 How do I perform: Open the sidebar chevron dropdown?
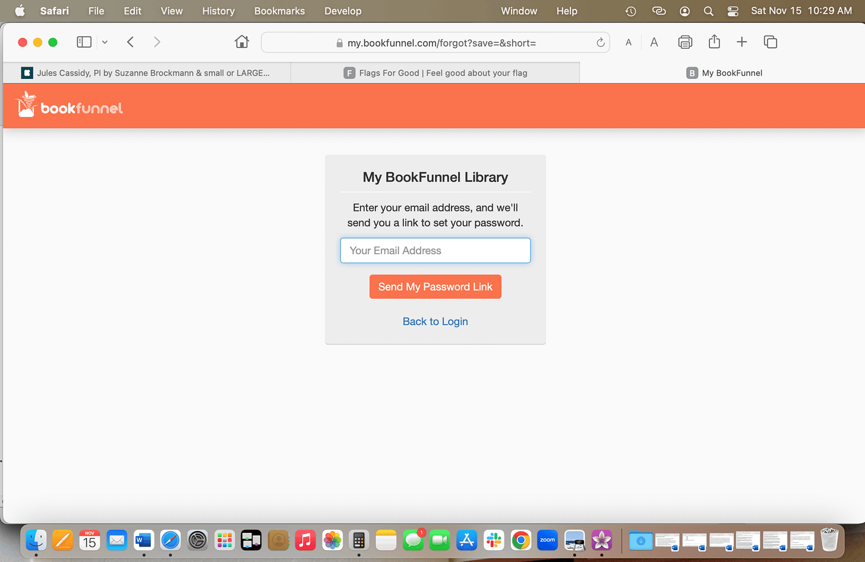pyautogui.click(x=105, y=42)
